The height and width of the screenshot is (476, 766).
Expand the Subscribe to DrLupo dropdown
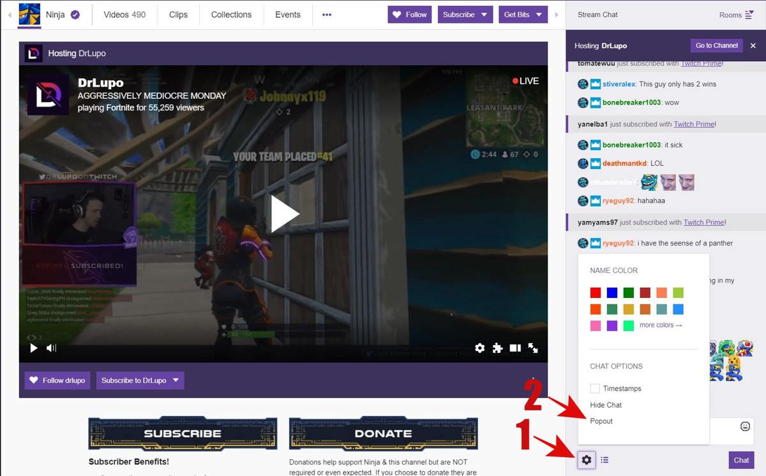click(140, 380)
